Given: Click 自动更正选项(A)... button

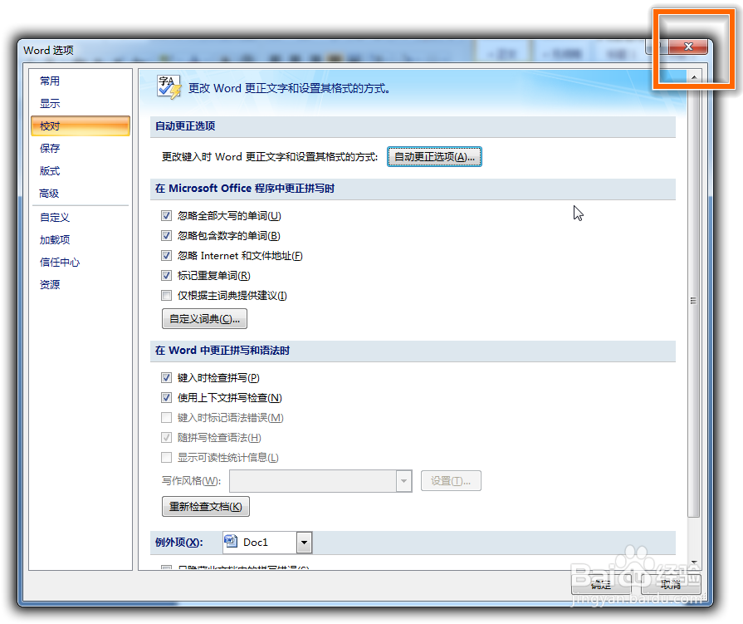Looking at the screenshot, I should 434,156.
